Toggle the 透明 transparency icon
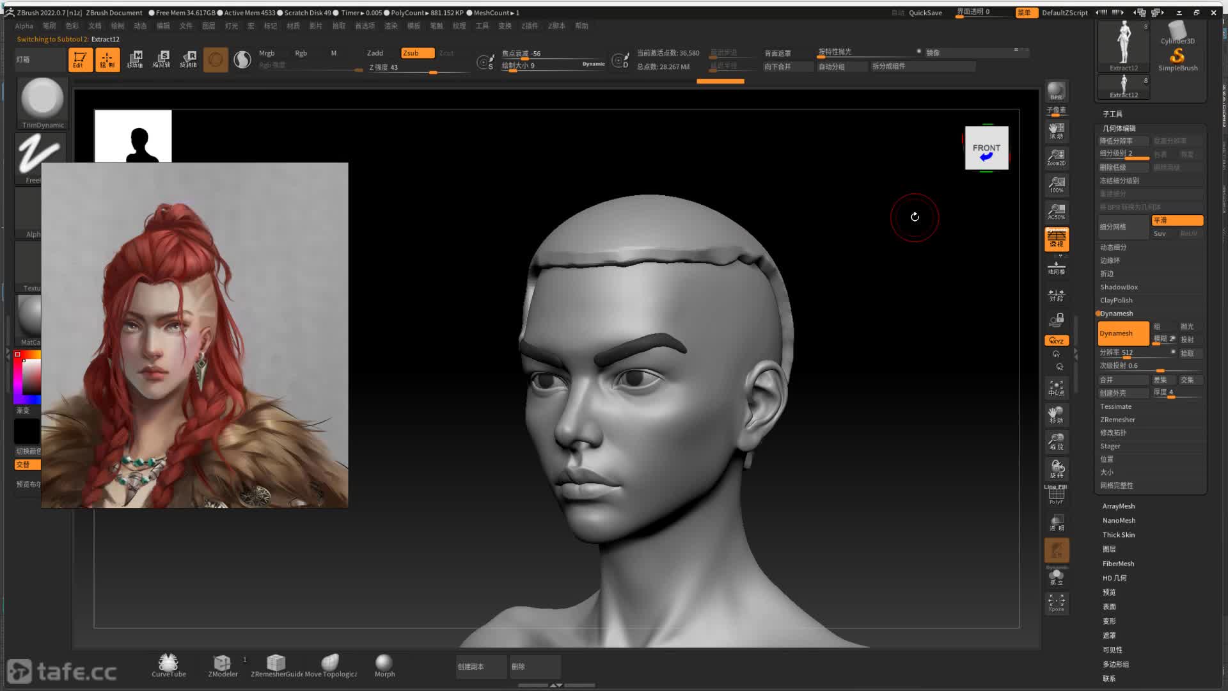Screen dimensions: 1228x691 [1056, 523]
